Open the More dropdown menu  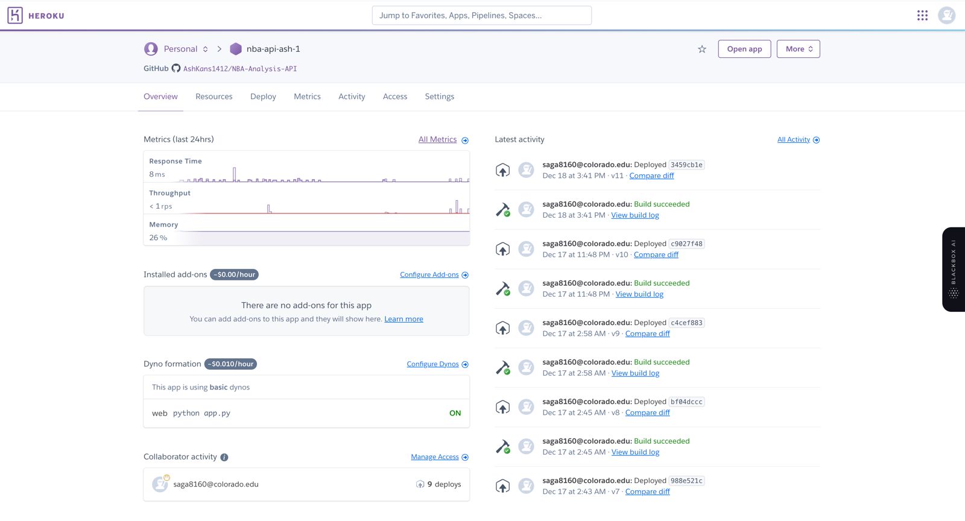799,49
